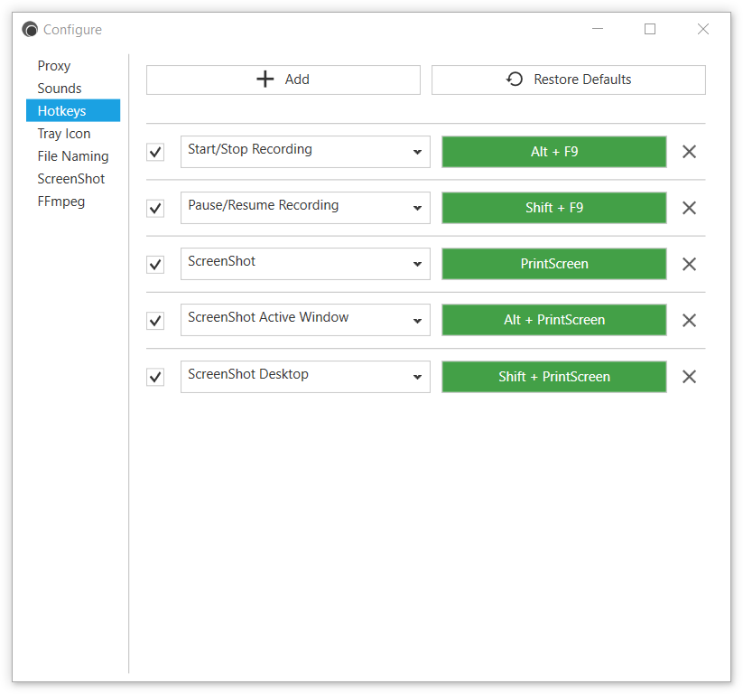Delete the Pause/Resume Recording hotkey entry

click(x=689, y=208)
